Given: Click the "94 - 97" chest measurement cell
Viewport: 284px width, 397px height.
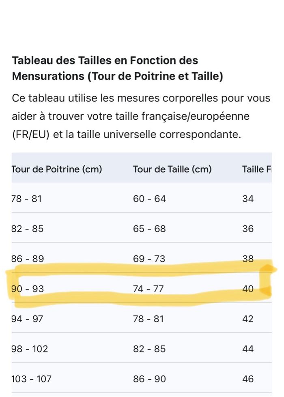Looking at the screenshot, I should pyautogui.click(x=28, y=319).
